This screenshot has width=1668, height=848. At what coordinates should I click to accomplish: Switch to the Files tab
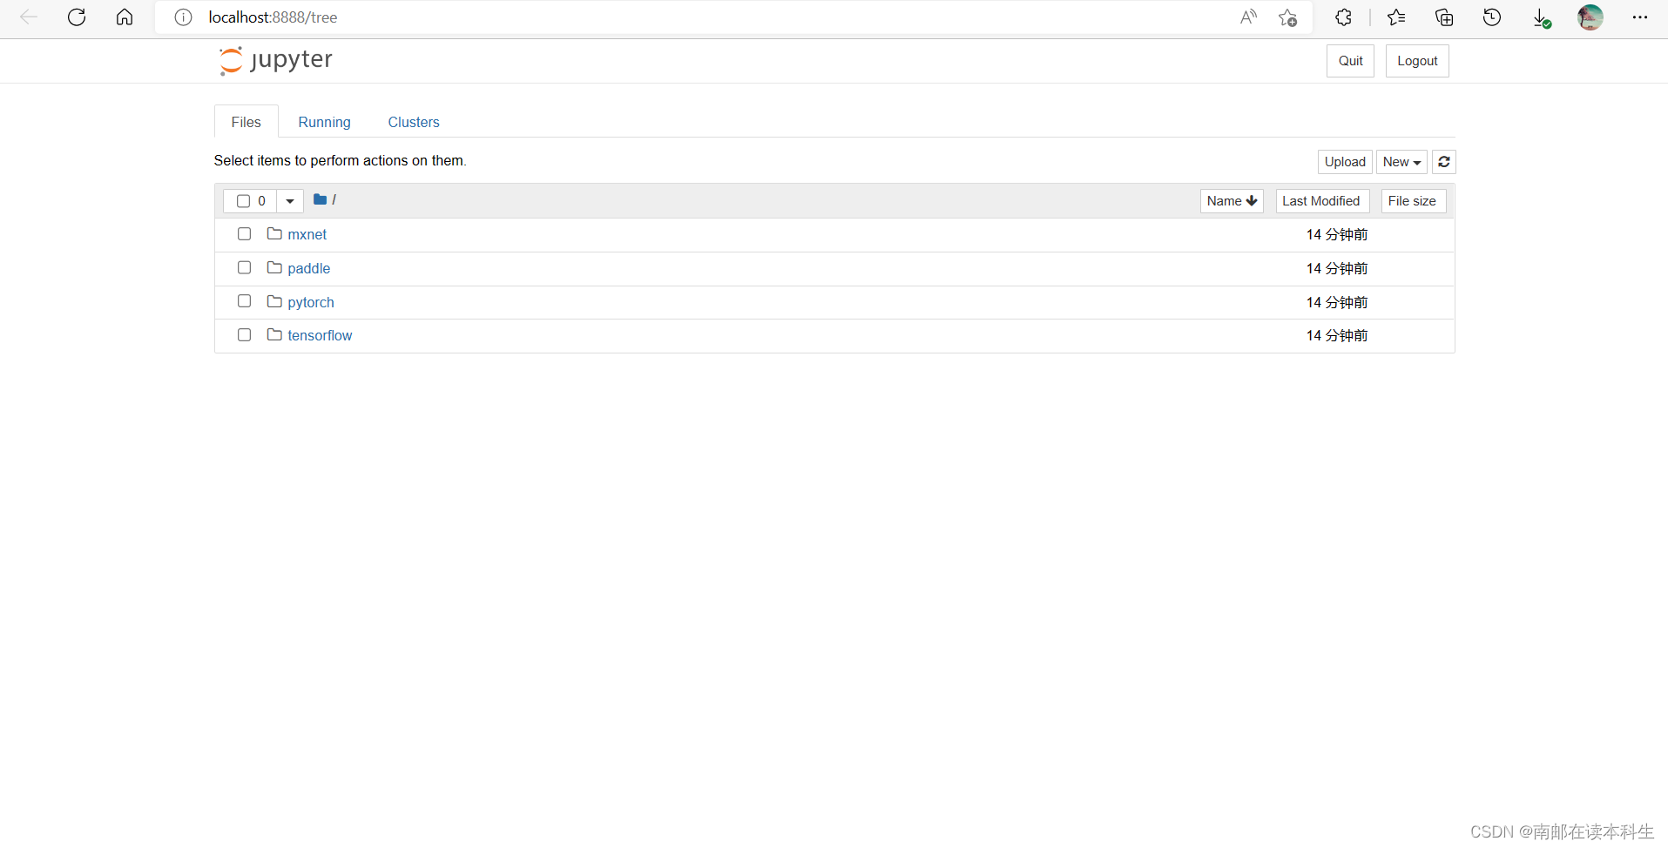[246, 122]
